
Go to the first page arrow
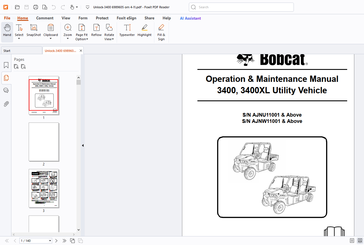coord(7,241)
